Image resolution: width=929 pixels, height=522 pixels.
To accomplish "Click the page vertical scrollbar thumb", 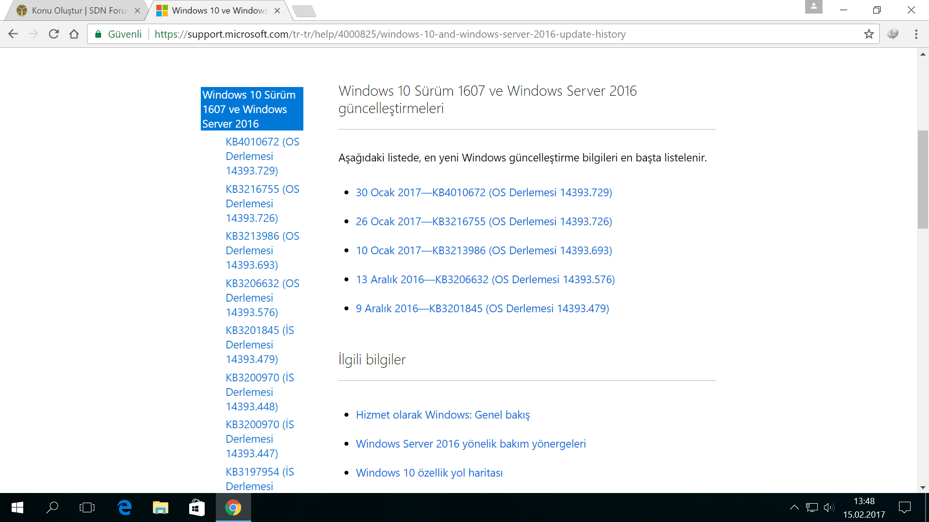I will 923,179.
